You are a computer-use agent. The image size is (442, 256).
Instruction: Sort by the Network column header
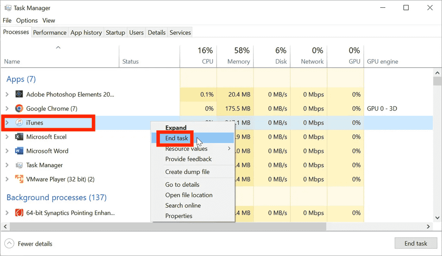click(309, 56)
